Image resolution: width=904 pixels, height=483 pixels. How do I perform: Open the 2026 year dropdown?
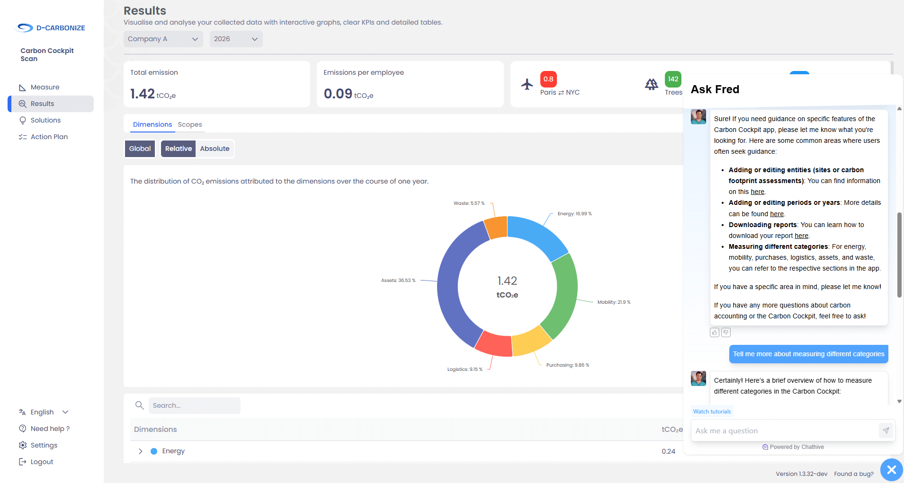[x=236, y=39]
